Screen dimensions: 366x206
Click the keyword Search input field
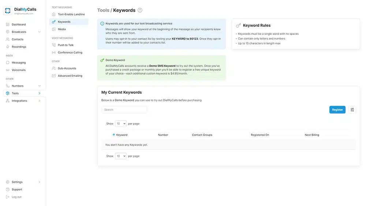click(x=124, y=110)
